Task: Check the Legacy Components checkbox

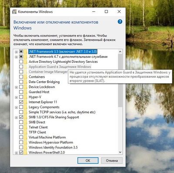Action: click(21, 107)
